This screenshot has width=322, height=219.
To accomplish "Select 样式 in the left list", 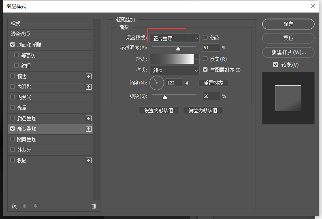I will click(51, 23).
